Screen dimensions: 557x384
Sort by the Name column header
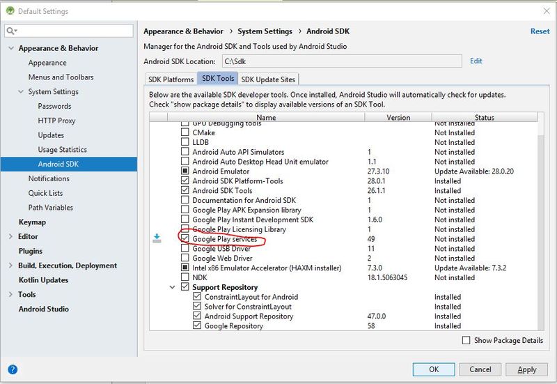click(x=266, y=117)
